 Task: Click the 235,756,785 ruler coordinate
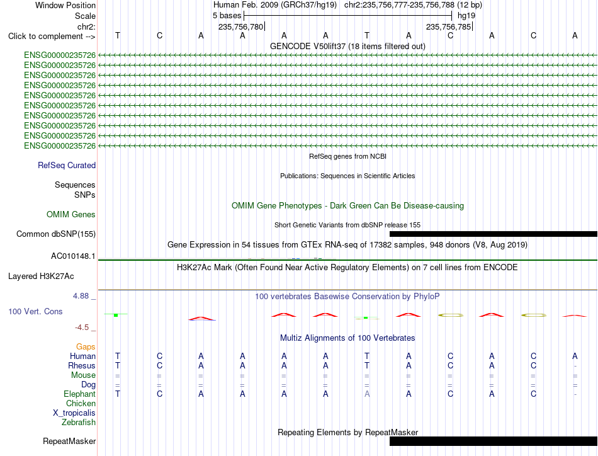coord(448,26)
